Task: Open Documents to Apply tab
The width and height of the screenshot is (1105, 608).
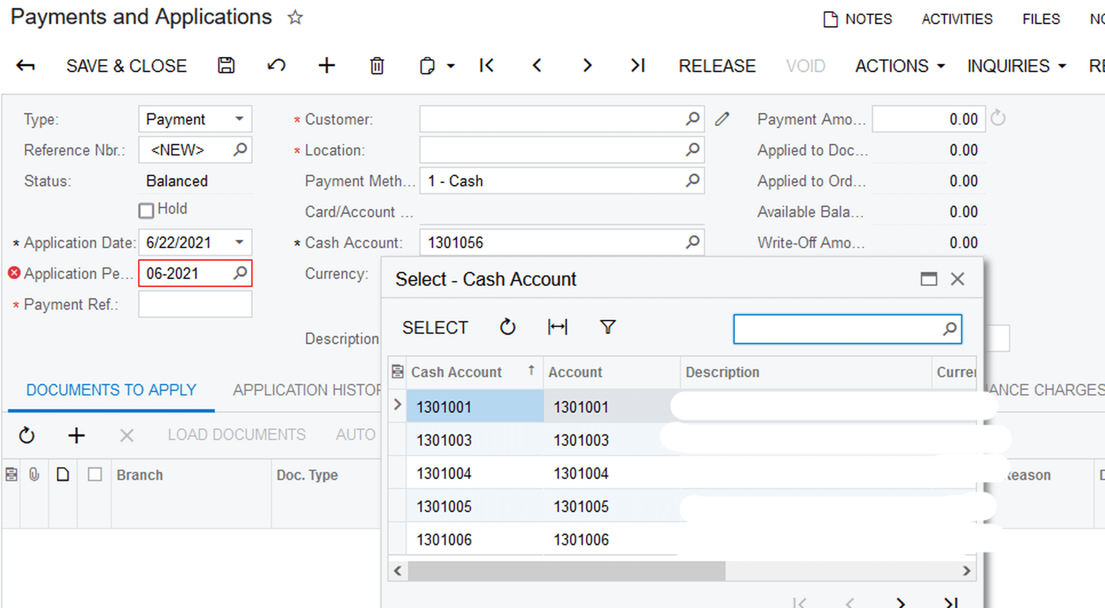Action: click(111, 390)
